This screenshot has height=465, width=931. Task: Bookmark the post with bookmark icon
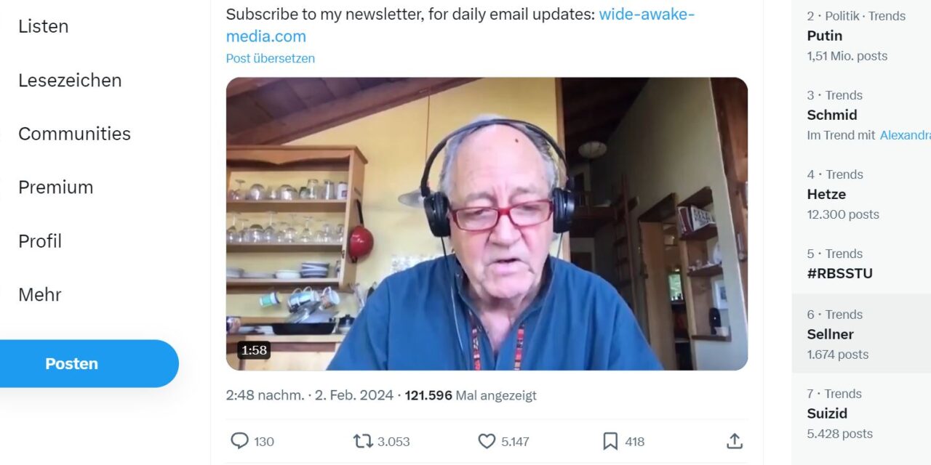click(610, 441)
